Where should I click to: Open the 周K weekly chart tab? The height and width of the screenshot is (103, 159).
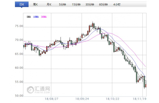coord(35,5)
